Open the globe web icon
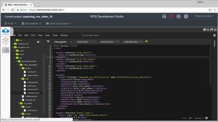 point(178,16)
